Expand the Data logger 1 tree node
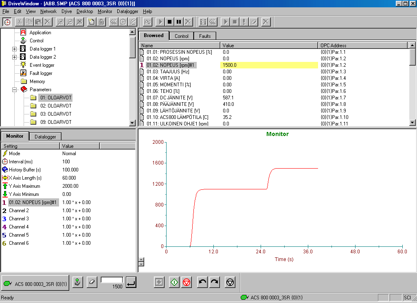417x303 pixels. click(14, 49)
